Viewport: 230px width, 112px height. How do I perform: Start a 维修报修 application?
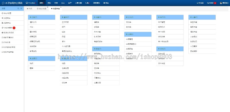[x=41, y=46]
